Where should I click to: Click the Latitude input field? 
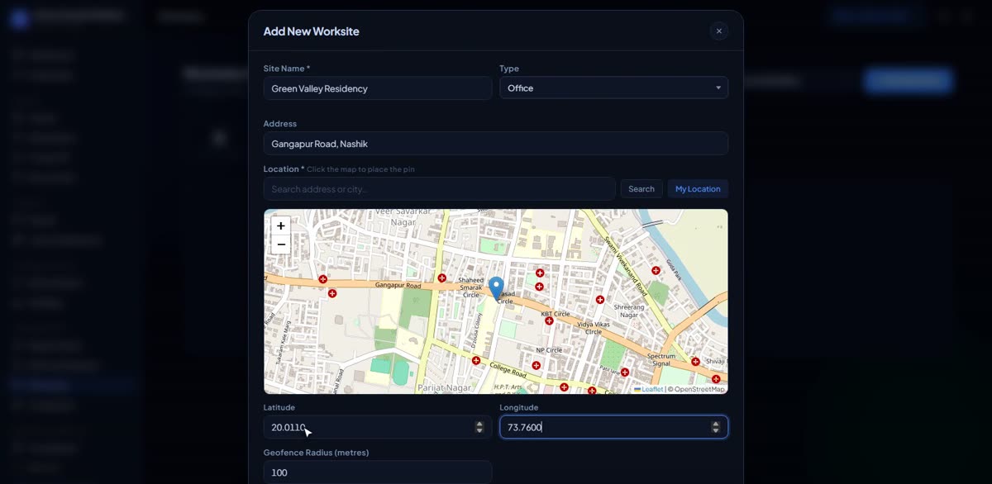(378, 427)
